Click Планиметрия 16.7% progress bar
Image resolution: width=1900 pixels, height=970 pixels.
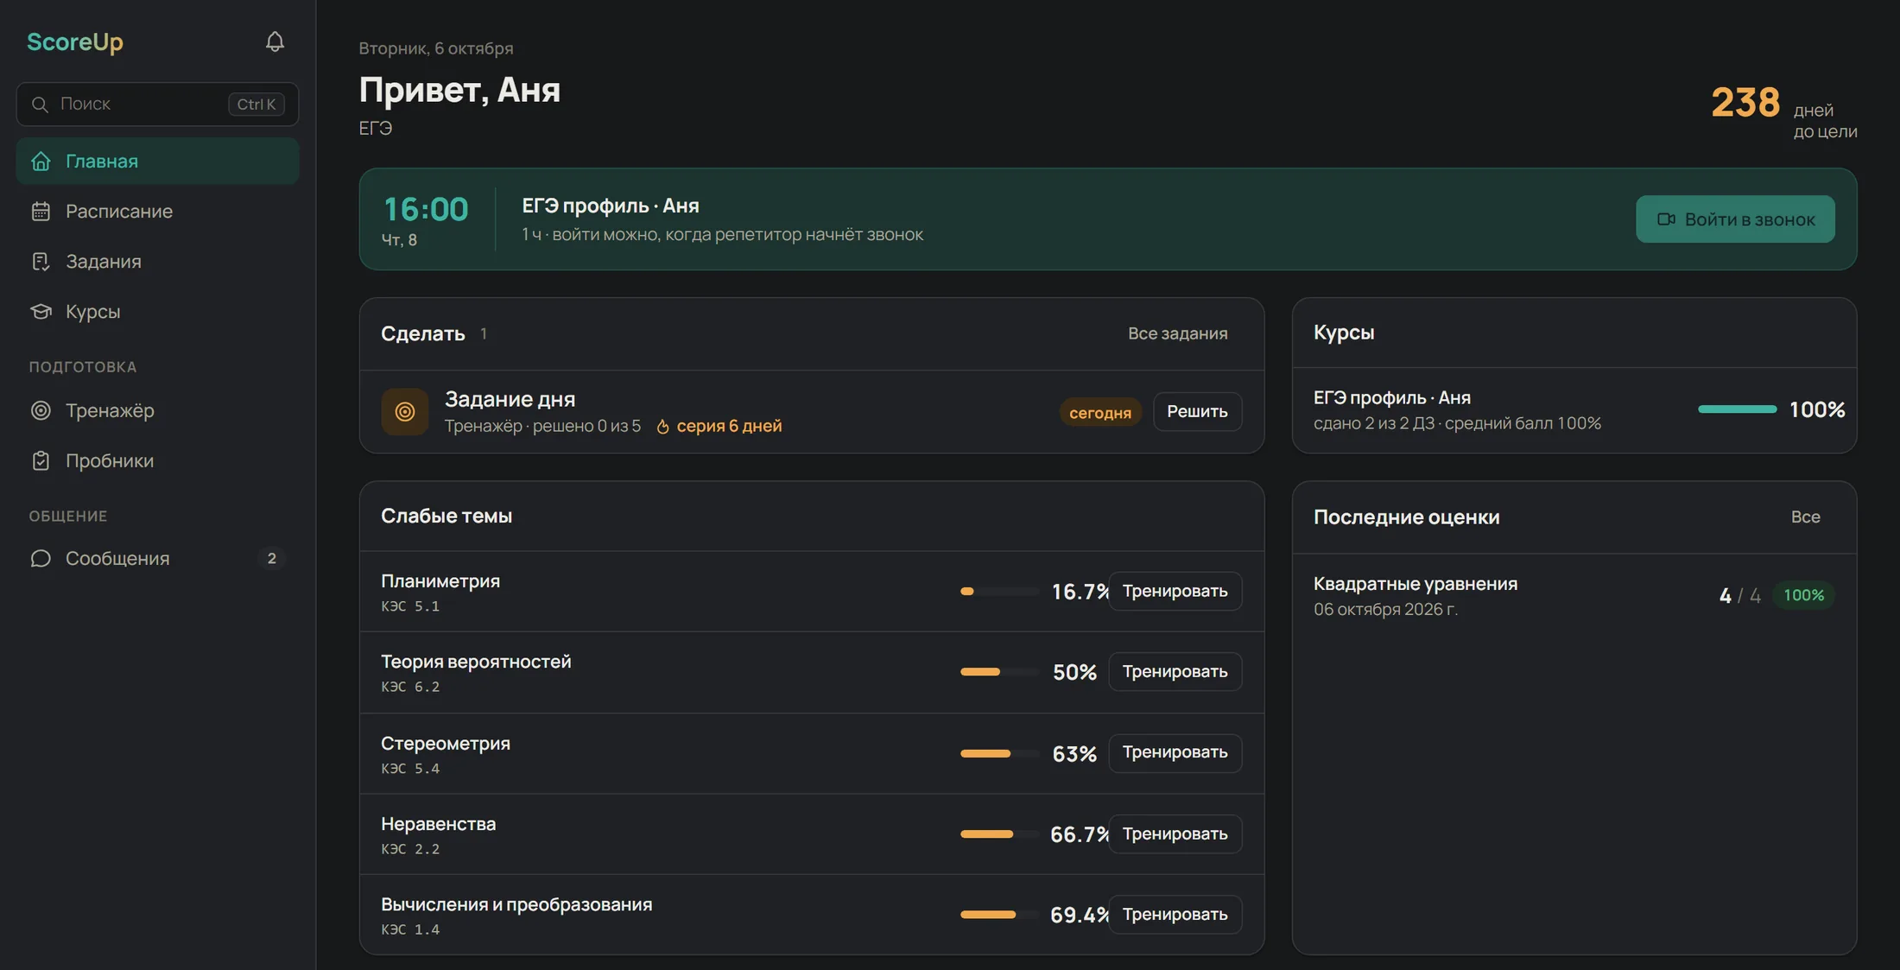(999, 592)
